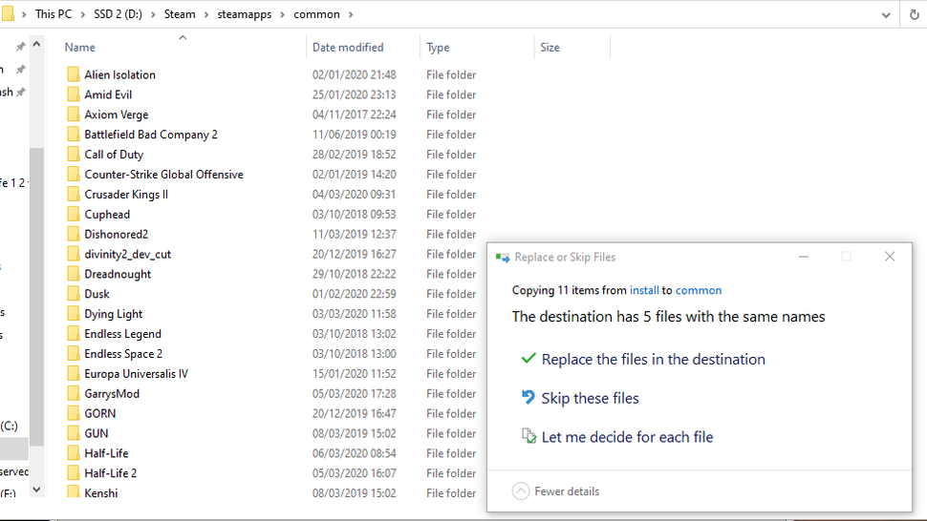Open the common destination folder link
Screen dimensions: 927x521
coord(699,290)
